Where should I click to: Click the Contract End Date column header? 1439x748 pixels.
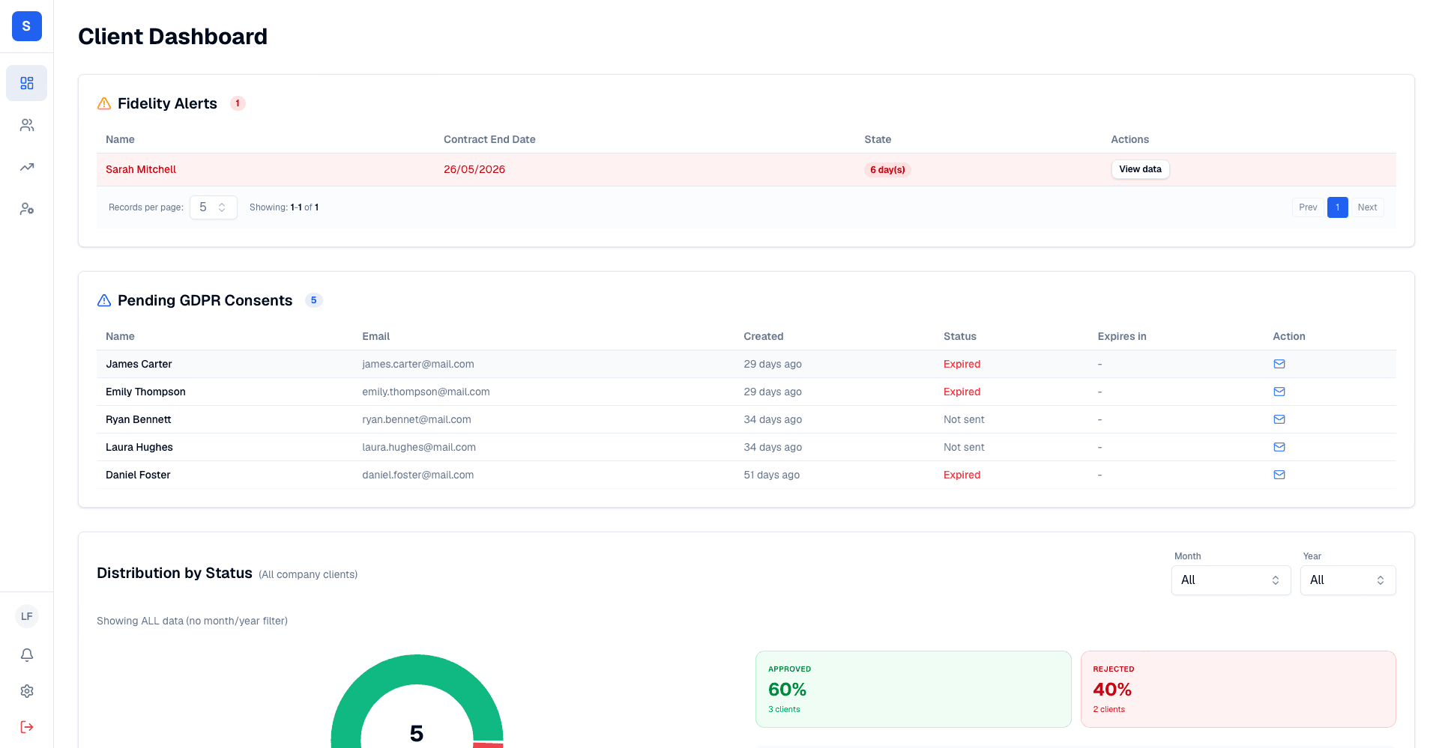pos(489,139)
